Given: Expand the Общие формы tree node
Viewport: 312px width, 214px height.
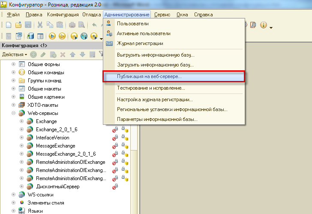Looking at the screenshot, I should pos(13,64).
